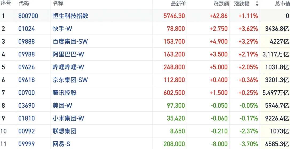
Task: Open 联想集团 stock name
Action: pyautogui.click(x=65, y=131)
